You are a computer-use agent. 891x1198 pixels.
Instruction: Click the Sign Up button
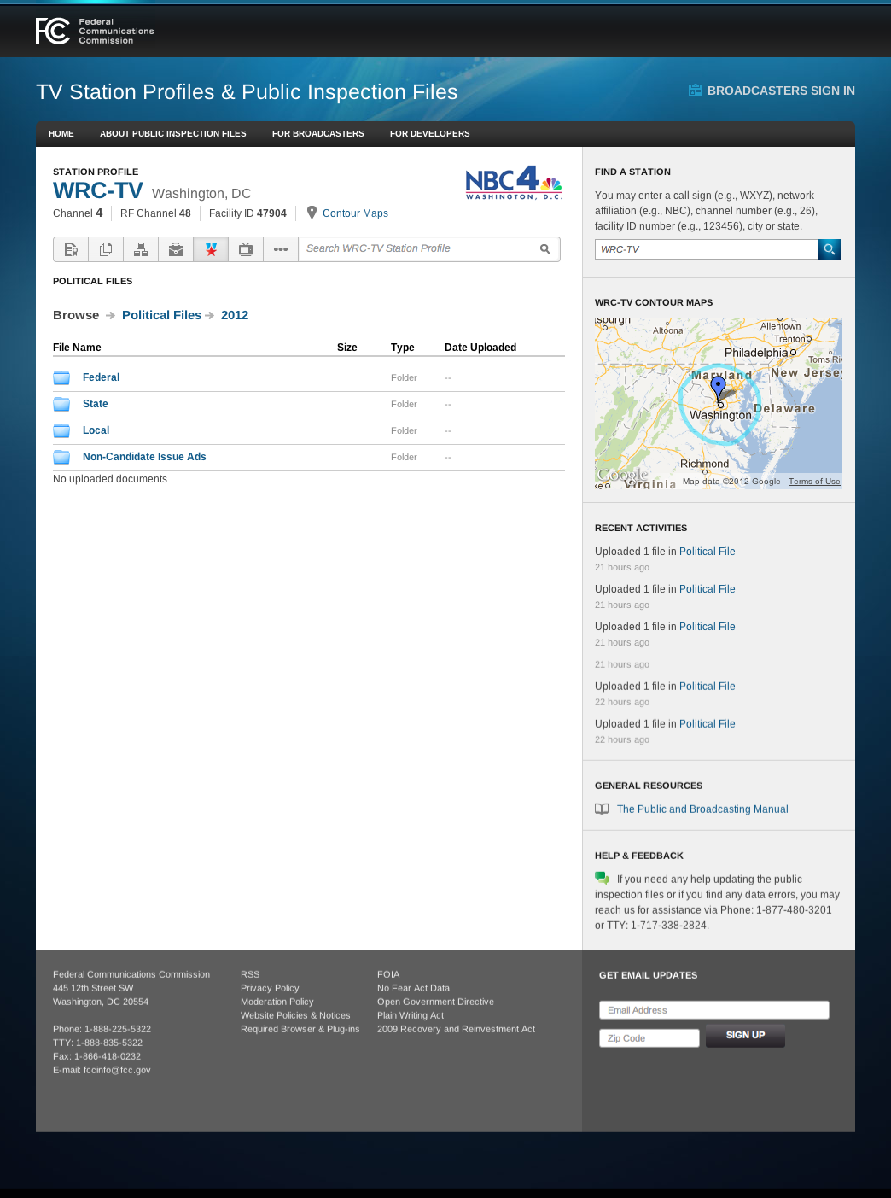click(745, 1036)
